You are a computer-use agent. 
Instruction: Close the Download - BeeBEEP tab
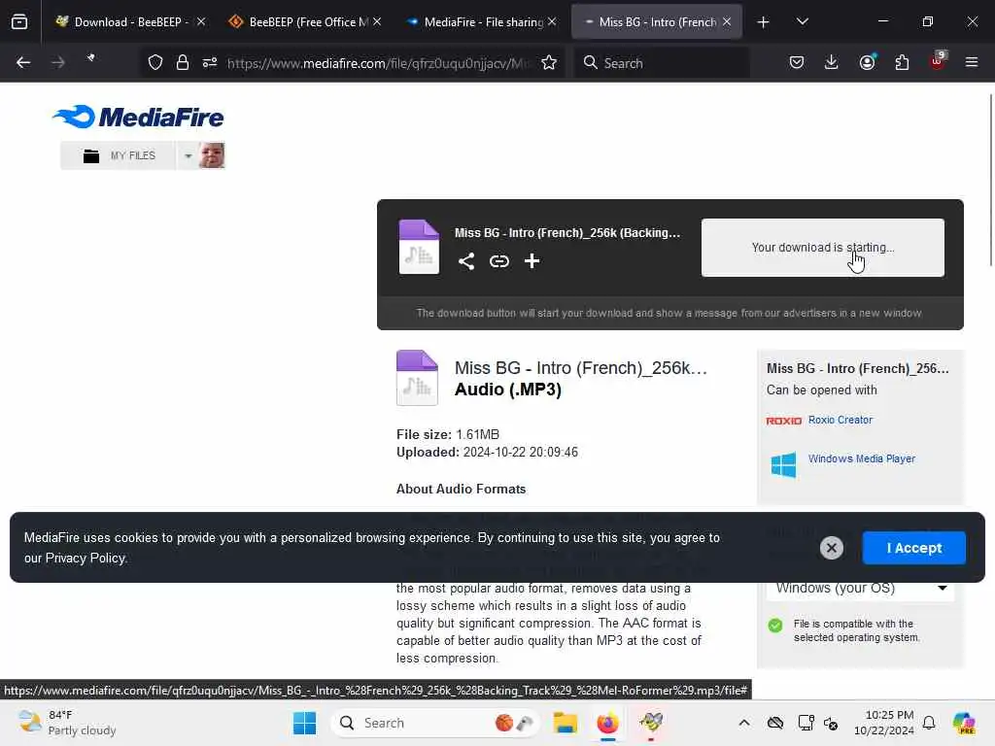tap(201, 21)
